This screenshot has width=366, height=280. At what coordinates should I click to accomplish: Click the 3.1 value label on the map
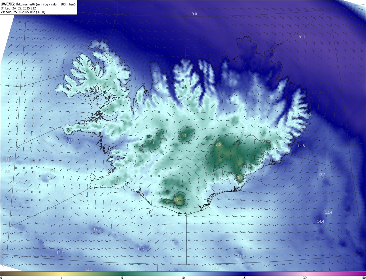(240, 178)
